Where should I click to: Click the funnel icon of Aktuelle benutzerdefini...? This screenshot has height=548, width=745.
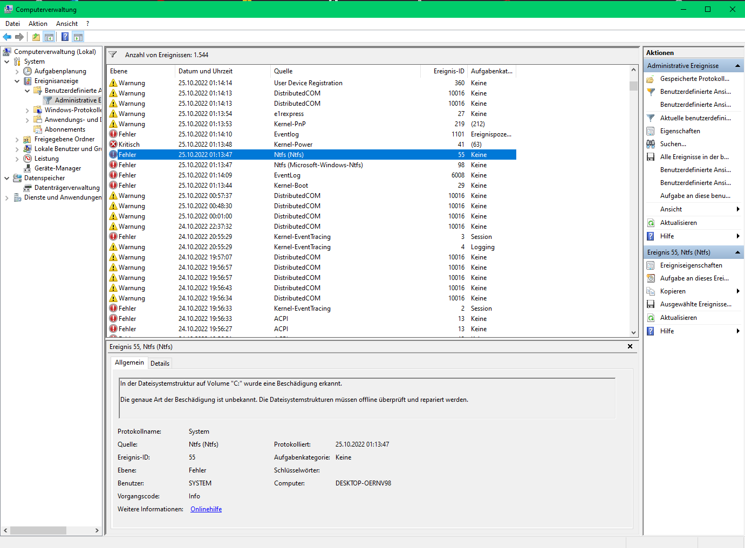[x=651, y=118]
